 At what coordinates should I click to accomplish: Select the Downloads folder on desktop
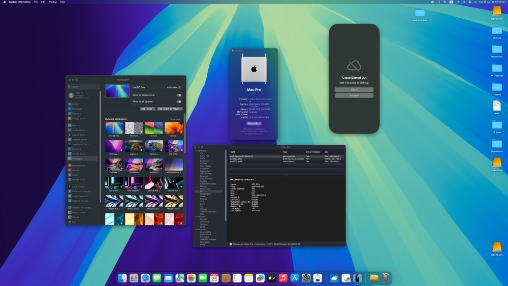pos(497,51)
